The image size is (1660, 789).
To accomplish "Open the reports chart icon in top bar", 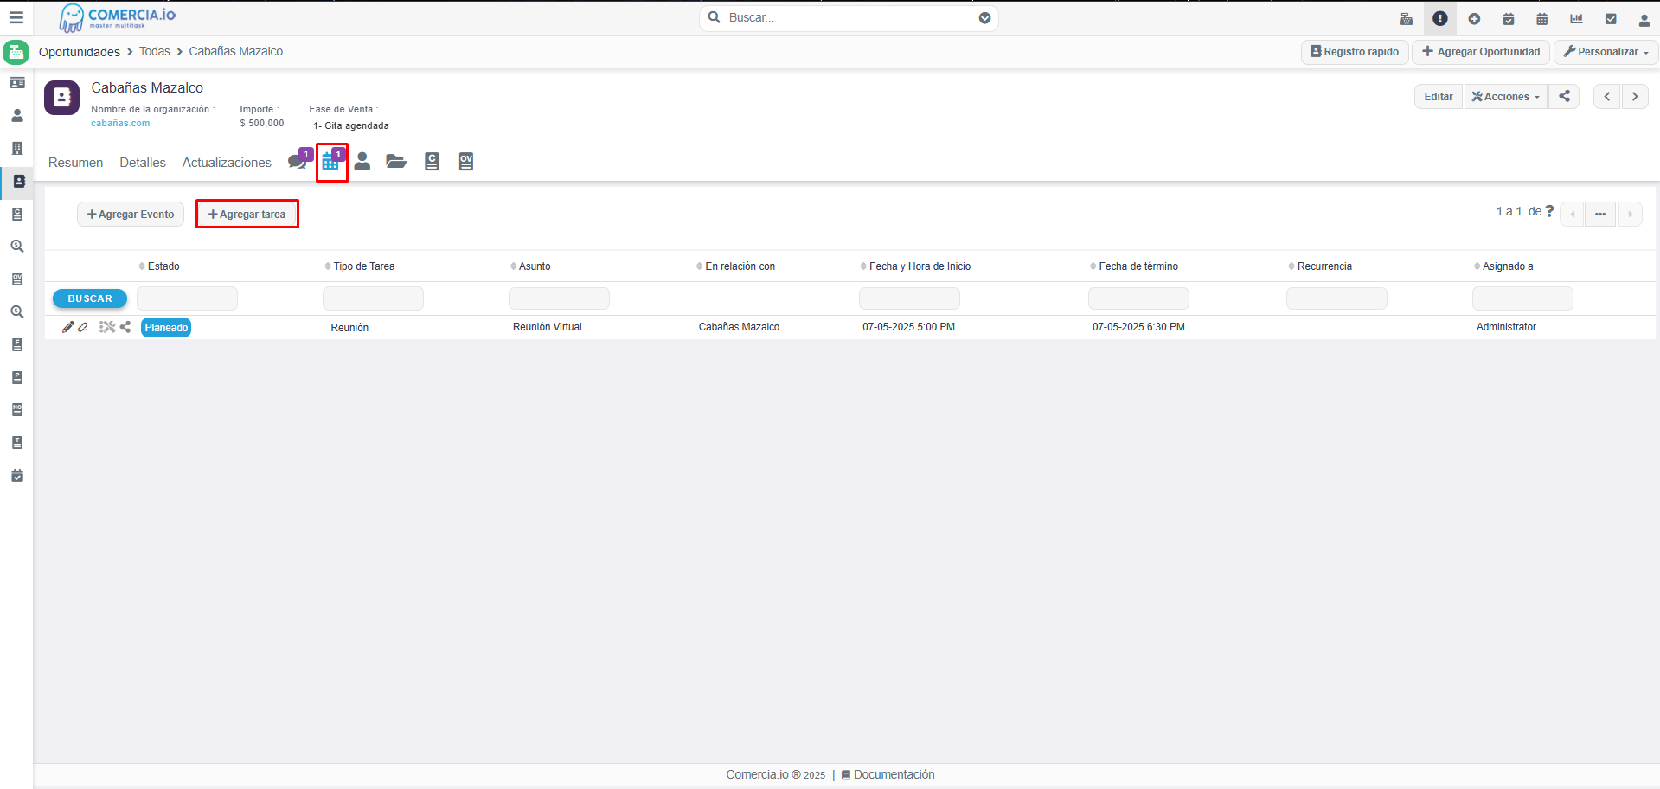I will (x=1576, y=18).
